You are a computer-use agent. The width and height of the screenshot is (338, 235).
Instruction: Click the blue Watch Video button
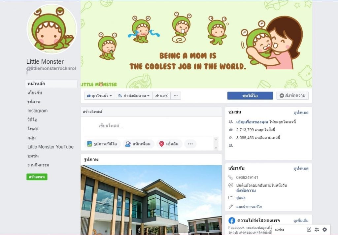tap(250, 96)
